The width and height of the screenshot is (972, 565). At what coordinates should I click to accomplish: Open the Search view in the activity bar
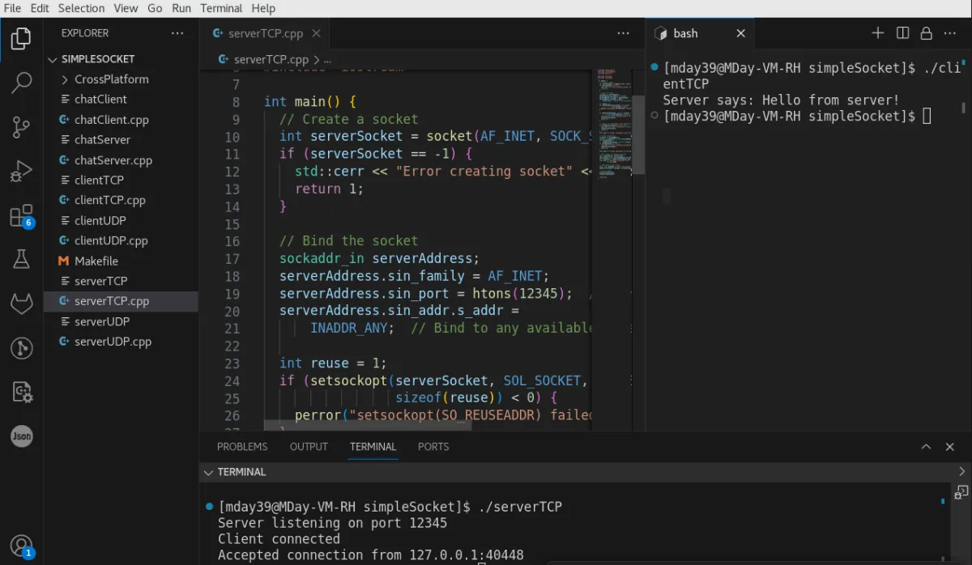click(21, 83)
